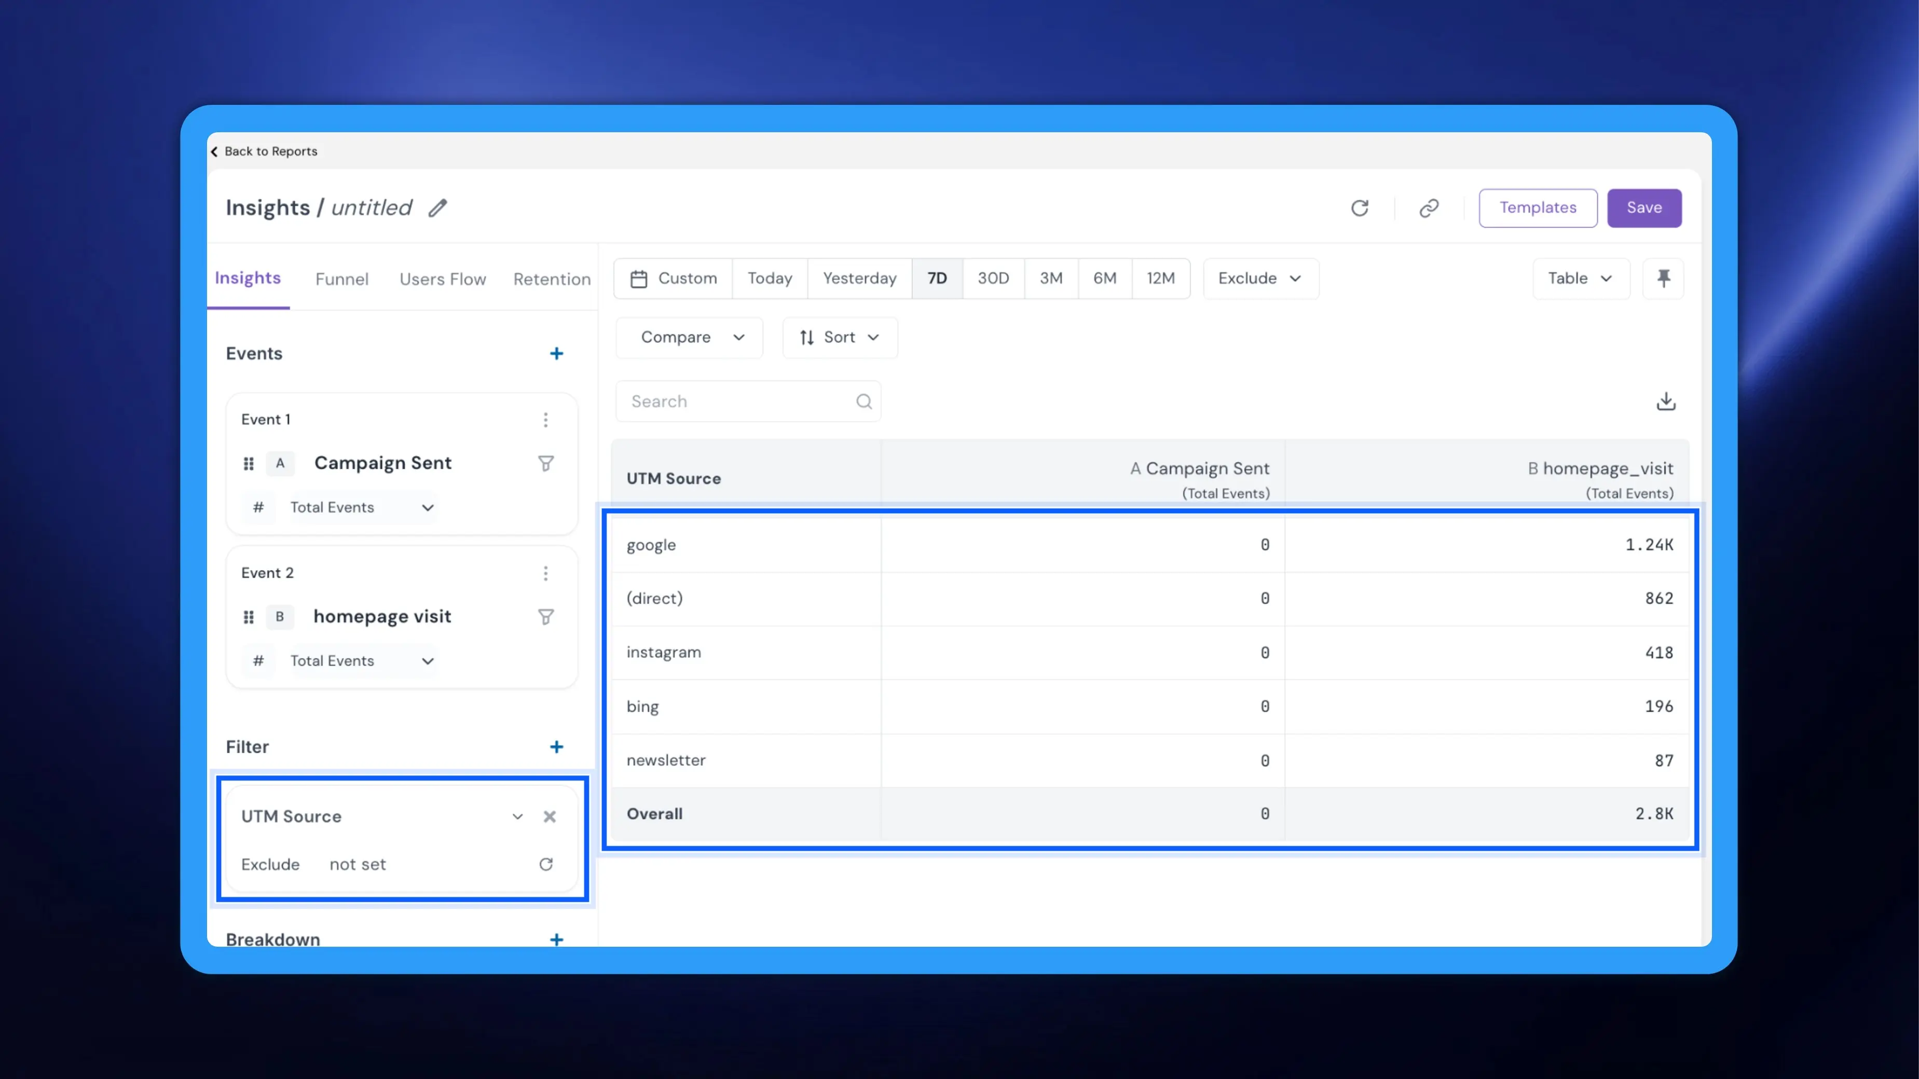Click the B badge of Event 2
This screenshot has height=1079, width=1919.
[280, 617]
